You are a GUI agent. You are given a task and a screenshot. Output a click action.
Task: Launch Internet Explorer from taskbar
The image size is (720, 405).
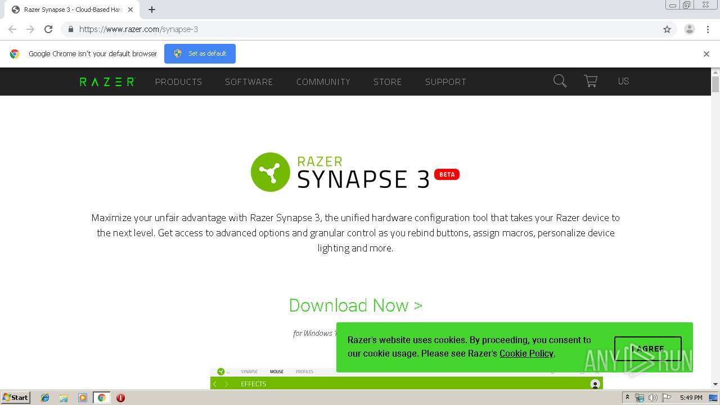[x=45, y=398]
